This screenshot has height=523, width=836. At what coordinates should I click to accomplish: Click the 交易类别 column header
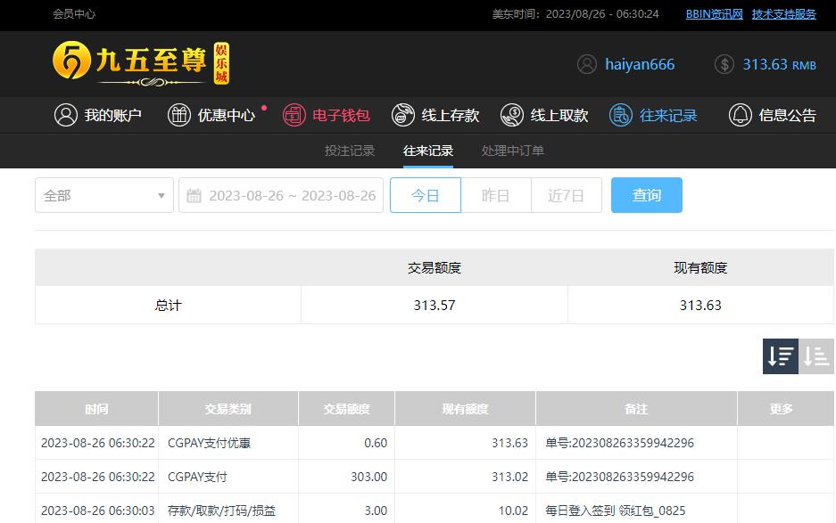(228, 408)
